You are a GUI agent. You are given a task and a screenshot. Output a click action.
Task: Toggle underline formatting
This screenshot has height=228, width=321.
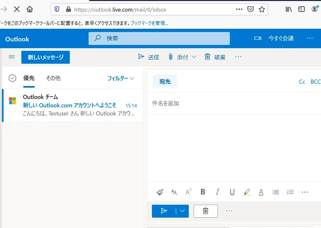[232, 192]
